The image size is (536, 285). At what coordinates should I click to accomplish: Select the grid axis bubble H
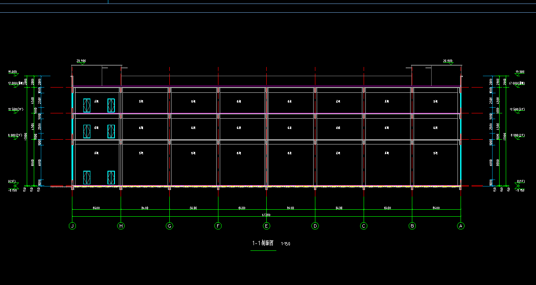coord(121,226)
